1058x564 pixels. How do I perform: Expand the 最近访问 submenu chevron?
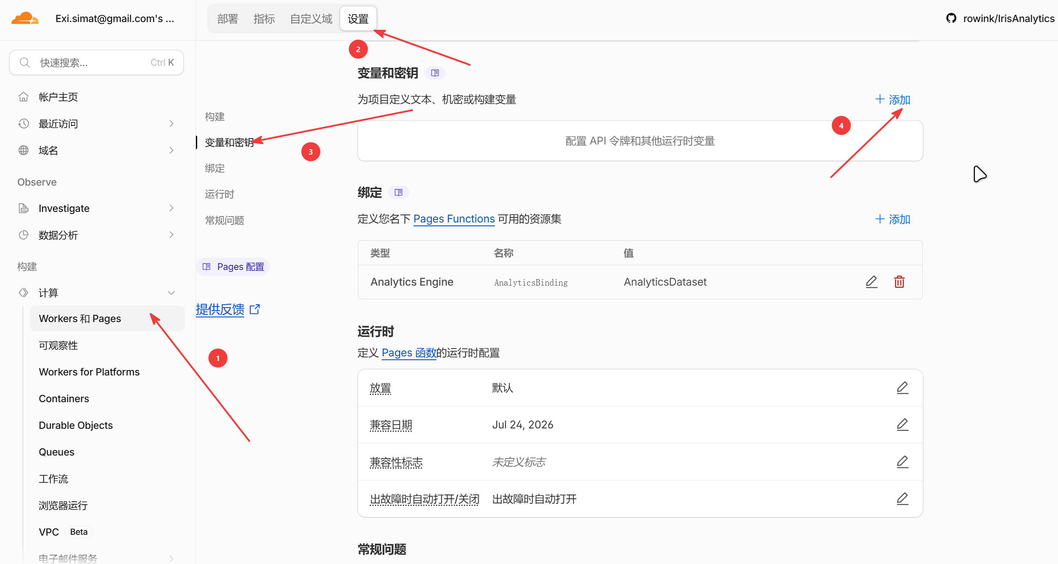[171, 124]
